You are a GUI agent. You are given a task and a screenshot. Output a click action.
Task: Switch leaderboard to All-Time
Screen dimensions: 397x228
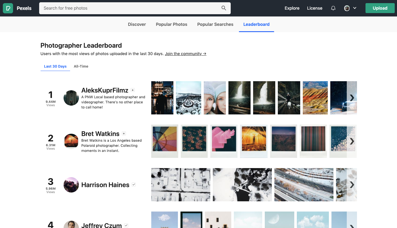(x=81, y=66)
